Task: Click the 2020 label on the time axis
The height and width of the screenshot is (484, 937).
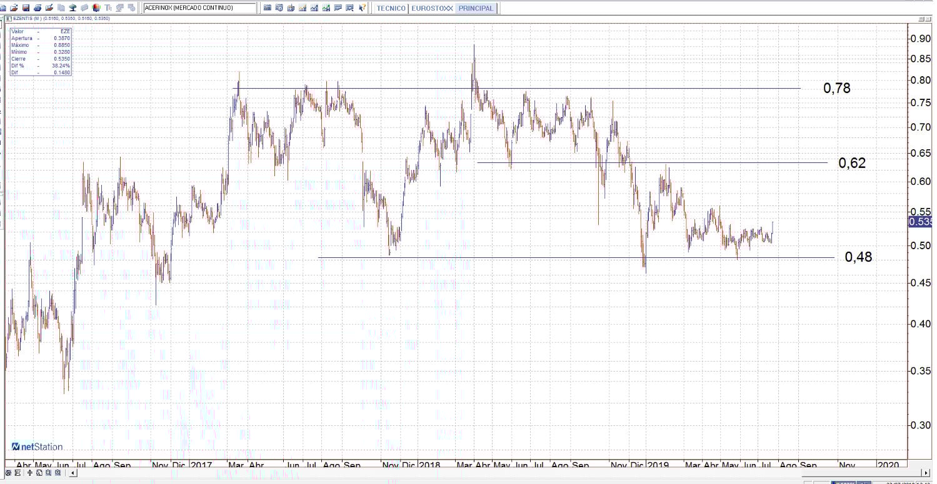Action: [888, 465]
